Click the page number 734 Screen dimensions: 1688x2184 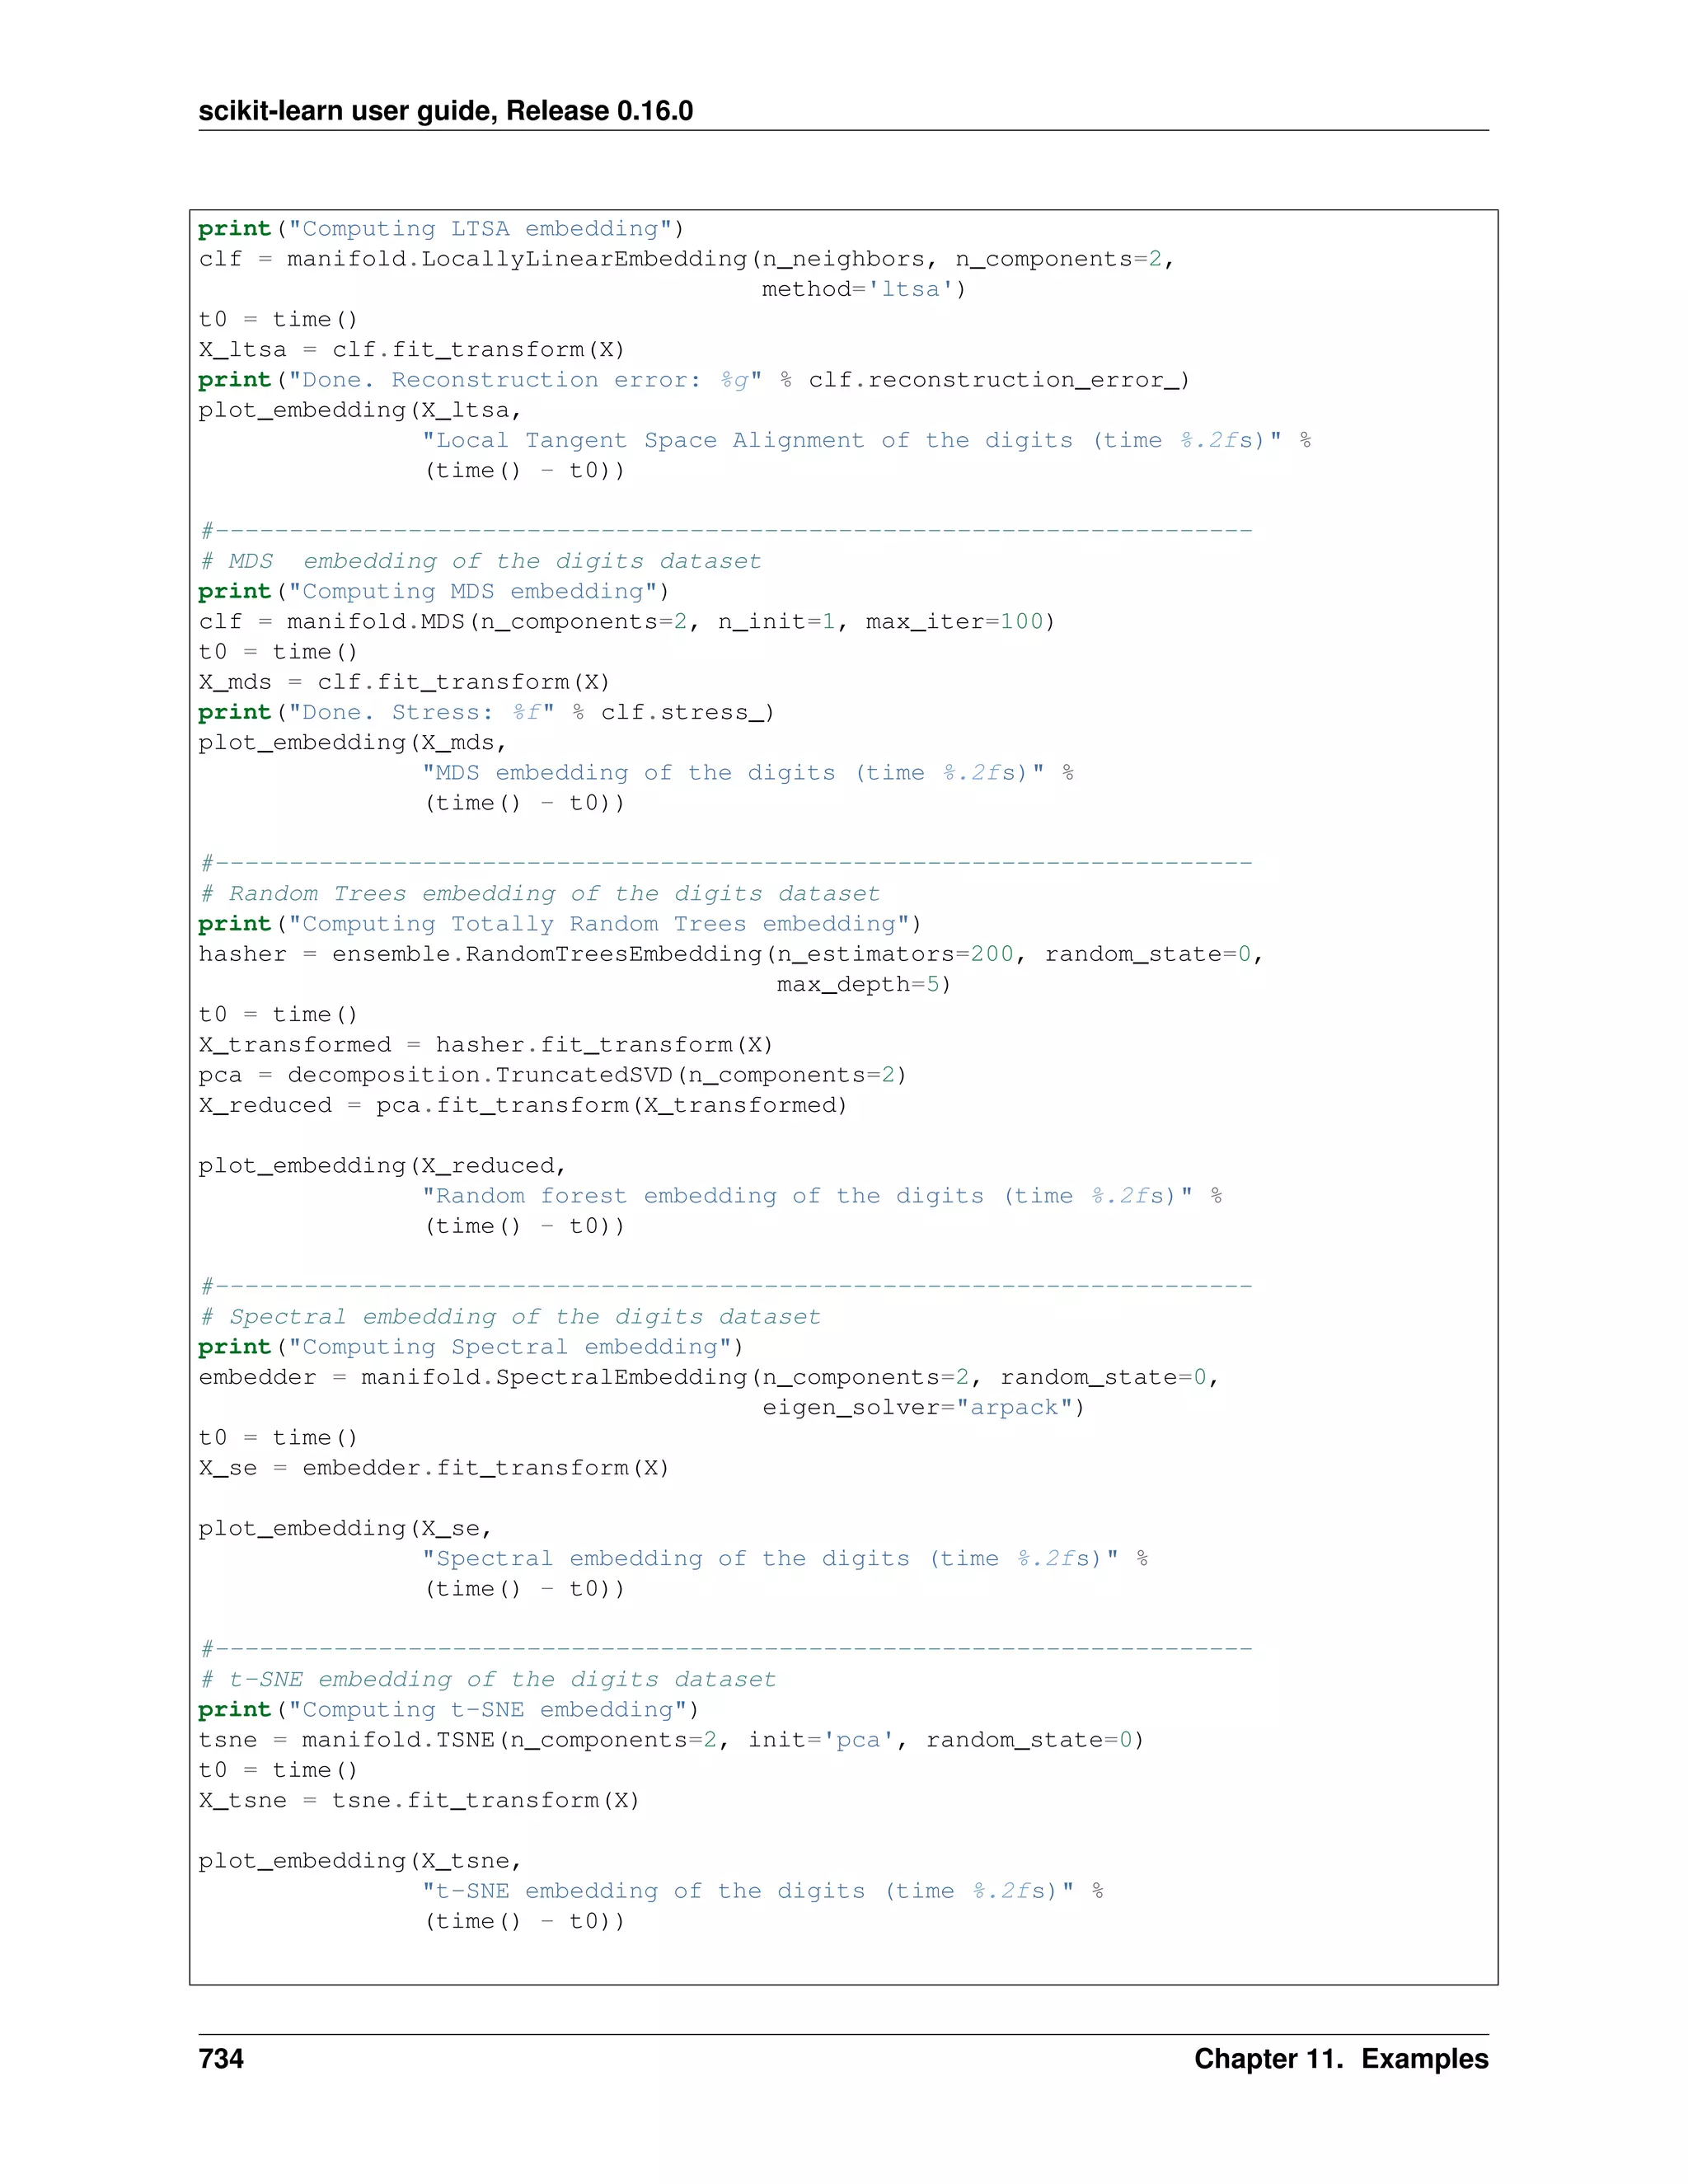[x=221, y=2058]
